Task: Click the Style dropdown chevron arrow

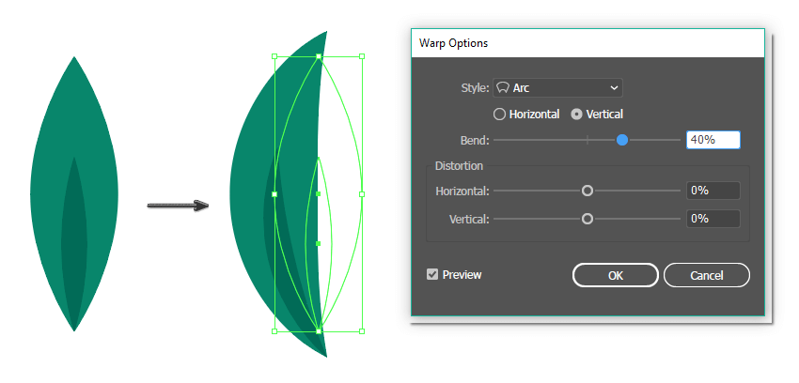Action: point(614,87)
